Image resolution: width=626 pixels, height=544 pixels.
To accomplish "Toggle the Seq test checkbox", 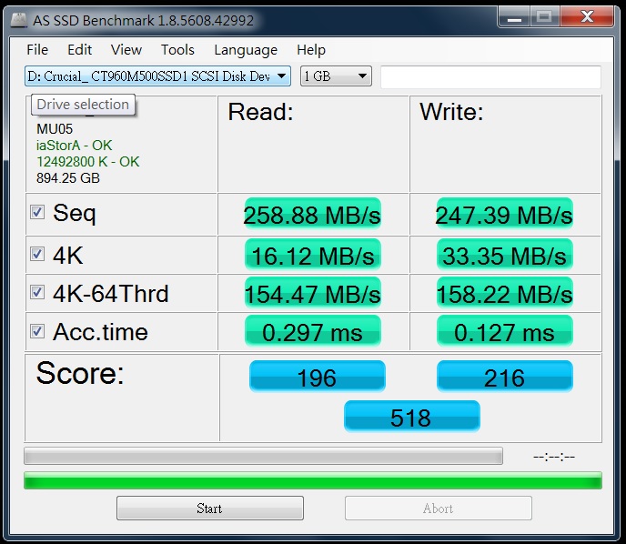I will click(37, 212).
